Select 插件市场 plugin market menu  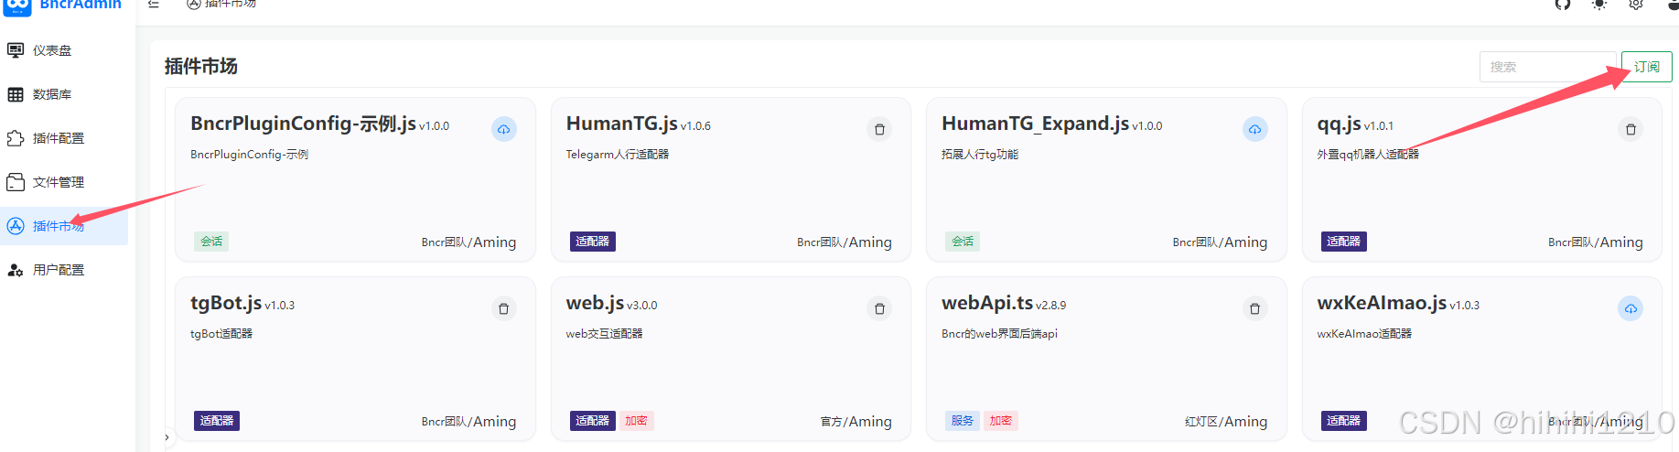click(x=64, y=226)
